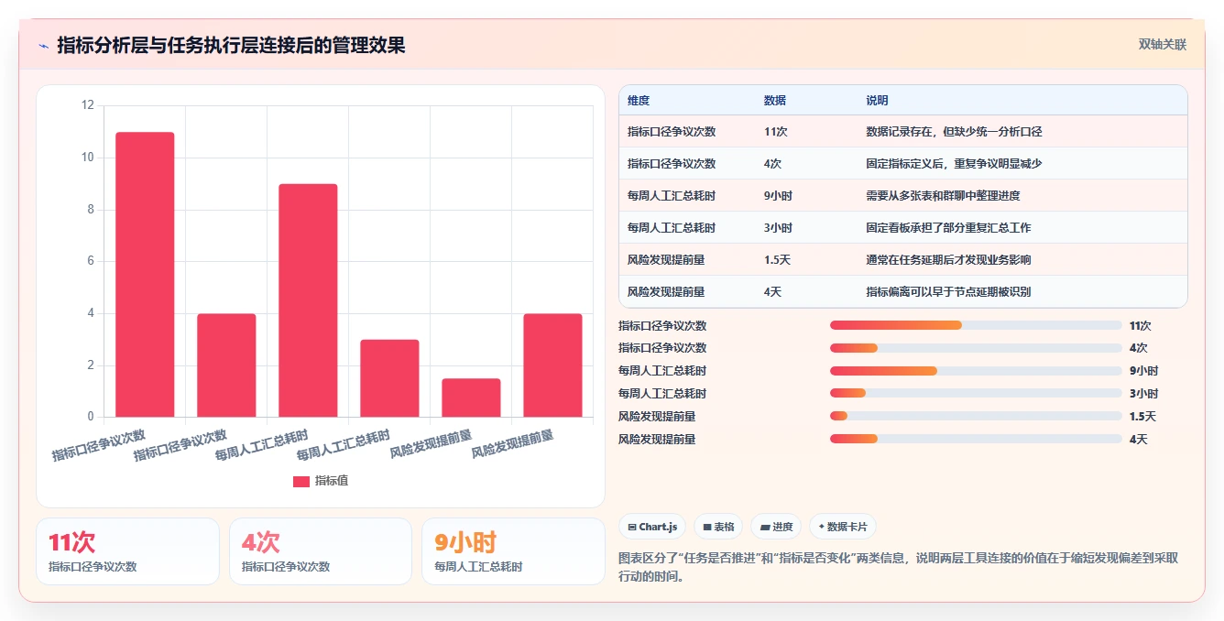Open the 11次 stat card below the chart
The height and width of the screenshot is (621, 1224).
click(x=127, y=551)
